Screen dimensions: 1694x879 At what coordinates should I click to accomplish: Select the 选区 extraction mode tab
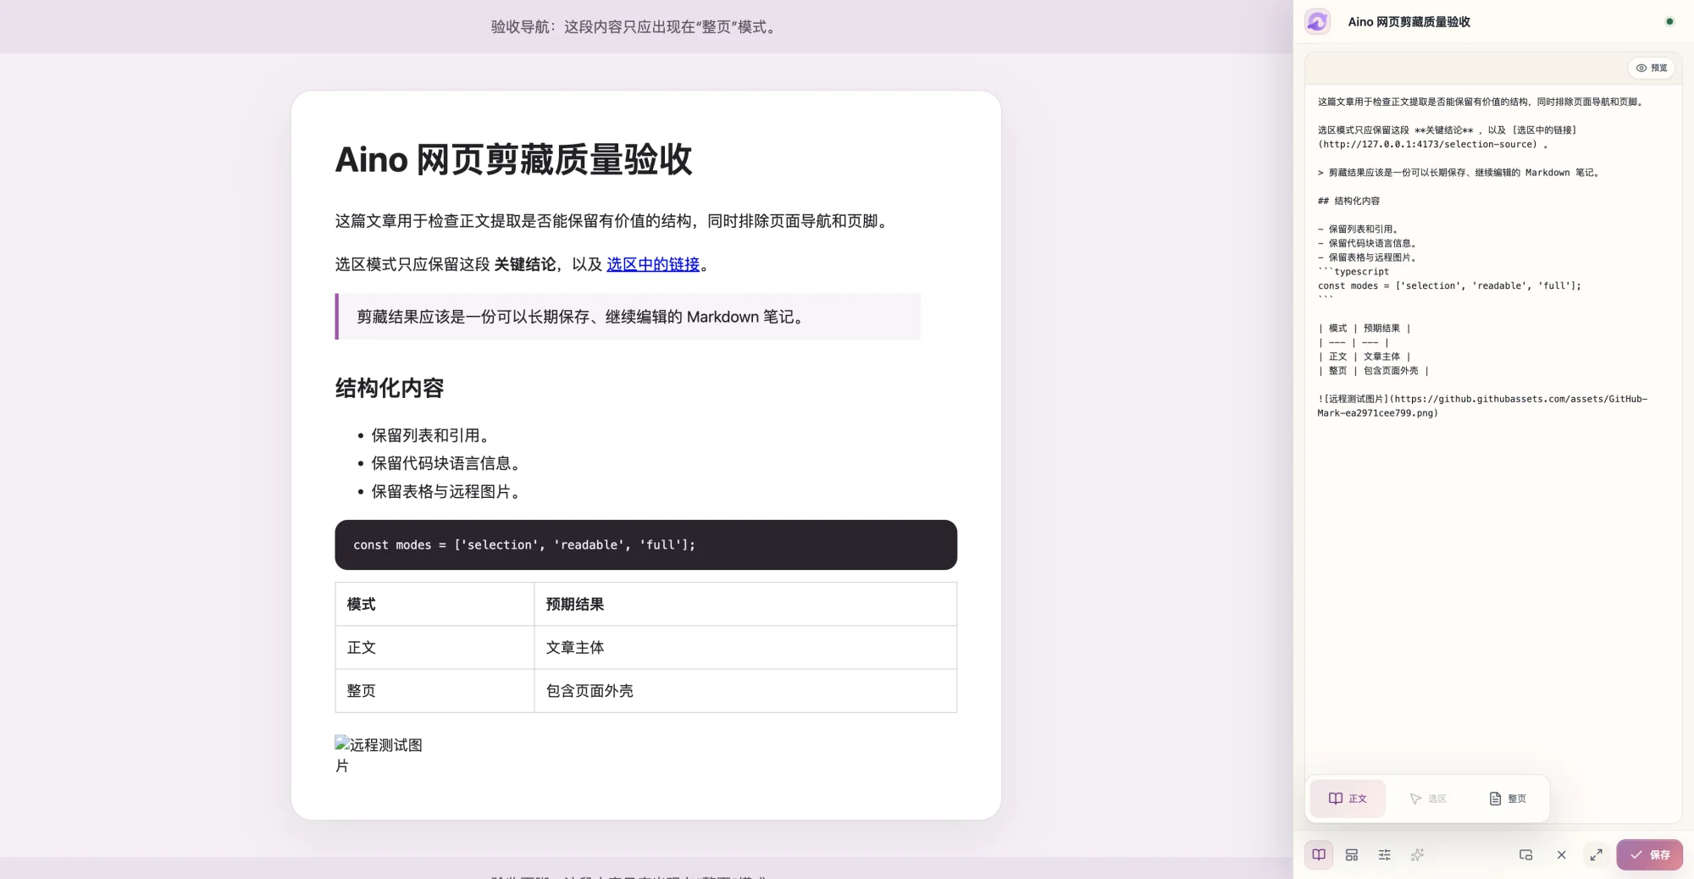pos(1428,799)
